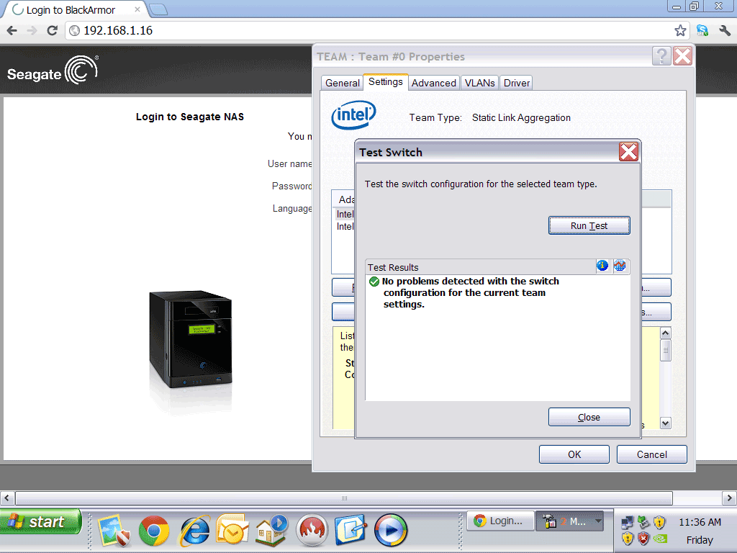Viewport: 737px width, 553px height.
Task: Click the description pane scrollbar thumb
Action: tap(665, 351)
